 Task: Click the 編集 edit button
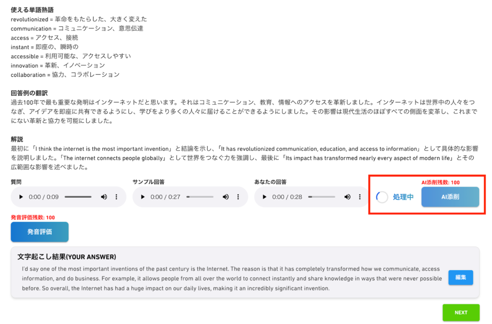pyautogui.click(x=460, y=277)
